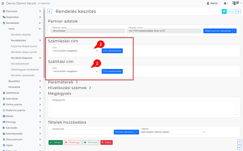Click the eVIR logo icon
The height and width of the screenshot is (151, 243).
click(236, 3)
